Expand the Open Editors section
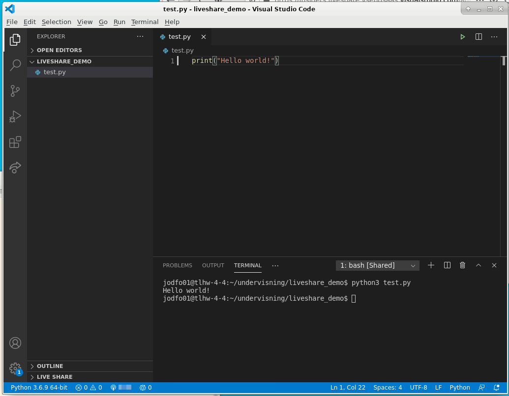The width and height of the screenshot is (509, 396). tap(90, 50)
